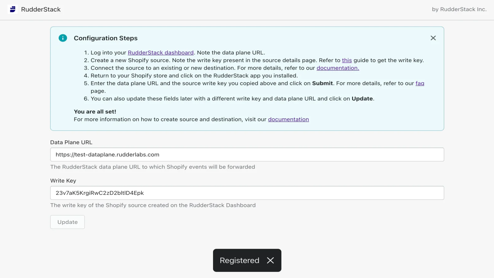The width and height of the screenshot is (494, 278).
Task: Click the Data Plane URL field label
Action: tap(71, 142)
